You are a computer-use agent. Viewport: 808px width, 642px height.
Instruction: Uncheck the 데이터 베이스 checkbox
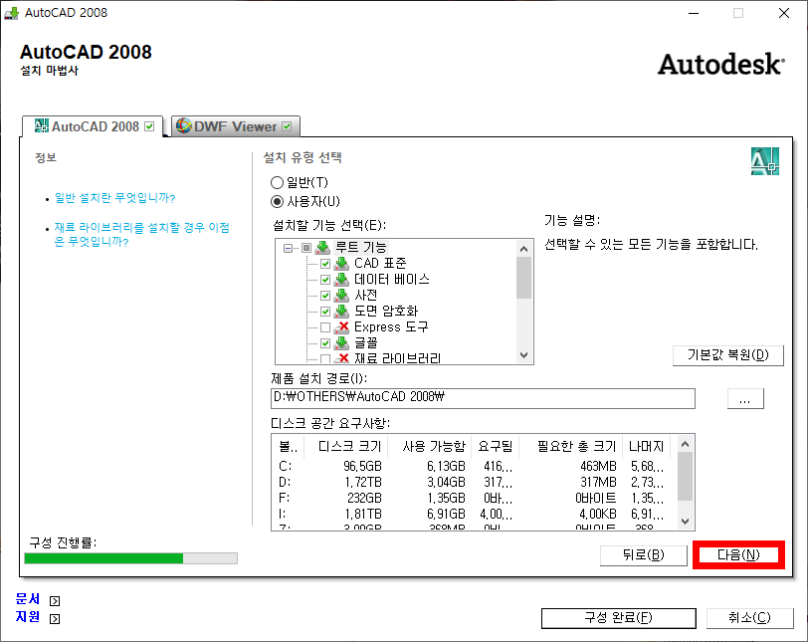click(x=325, y=280)
